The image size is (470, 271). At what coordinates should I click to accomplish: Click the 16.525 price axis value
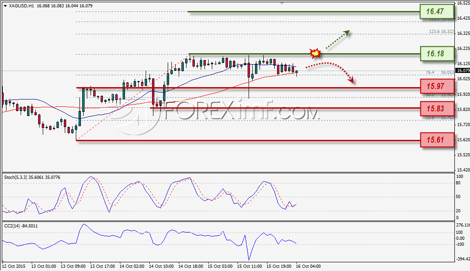(x=463, y=3)
